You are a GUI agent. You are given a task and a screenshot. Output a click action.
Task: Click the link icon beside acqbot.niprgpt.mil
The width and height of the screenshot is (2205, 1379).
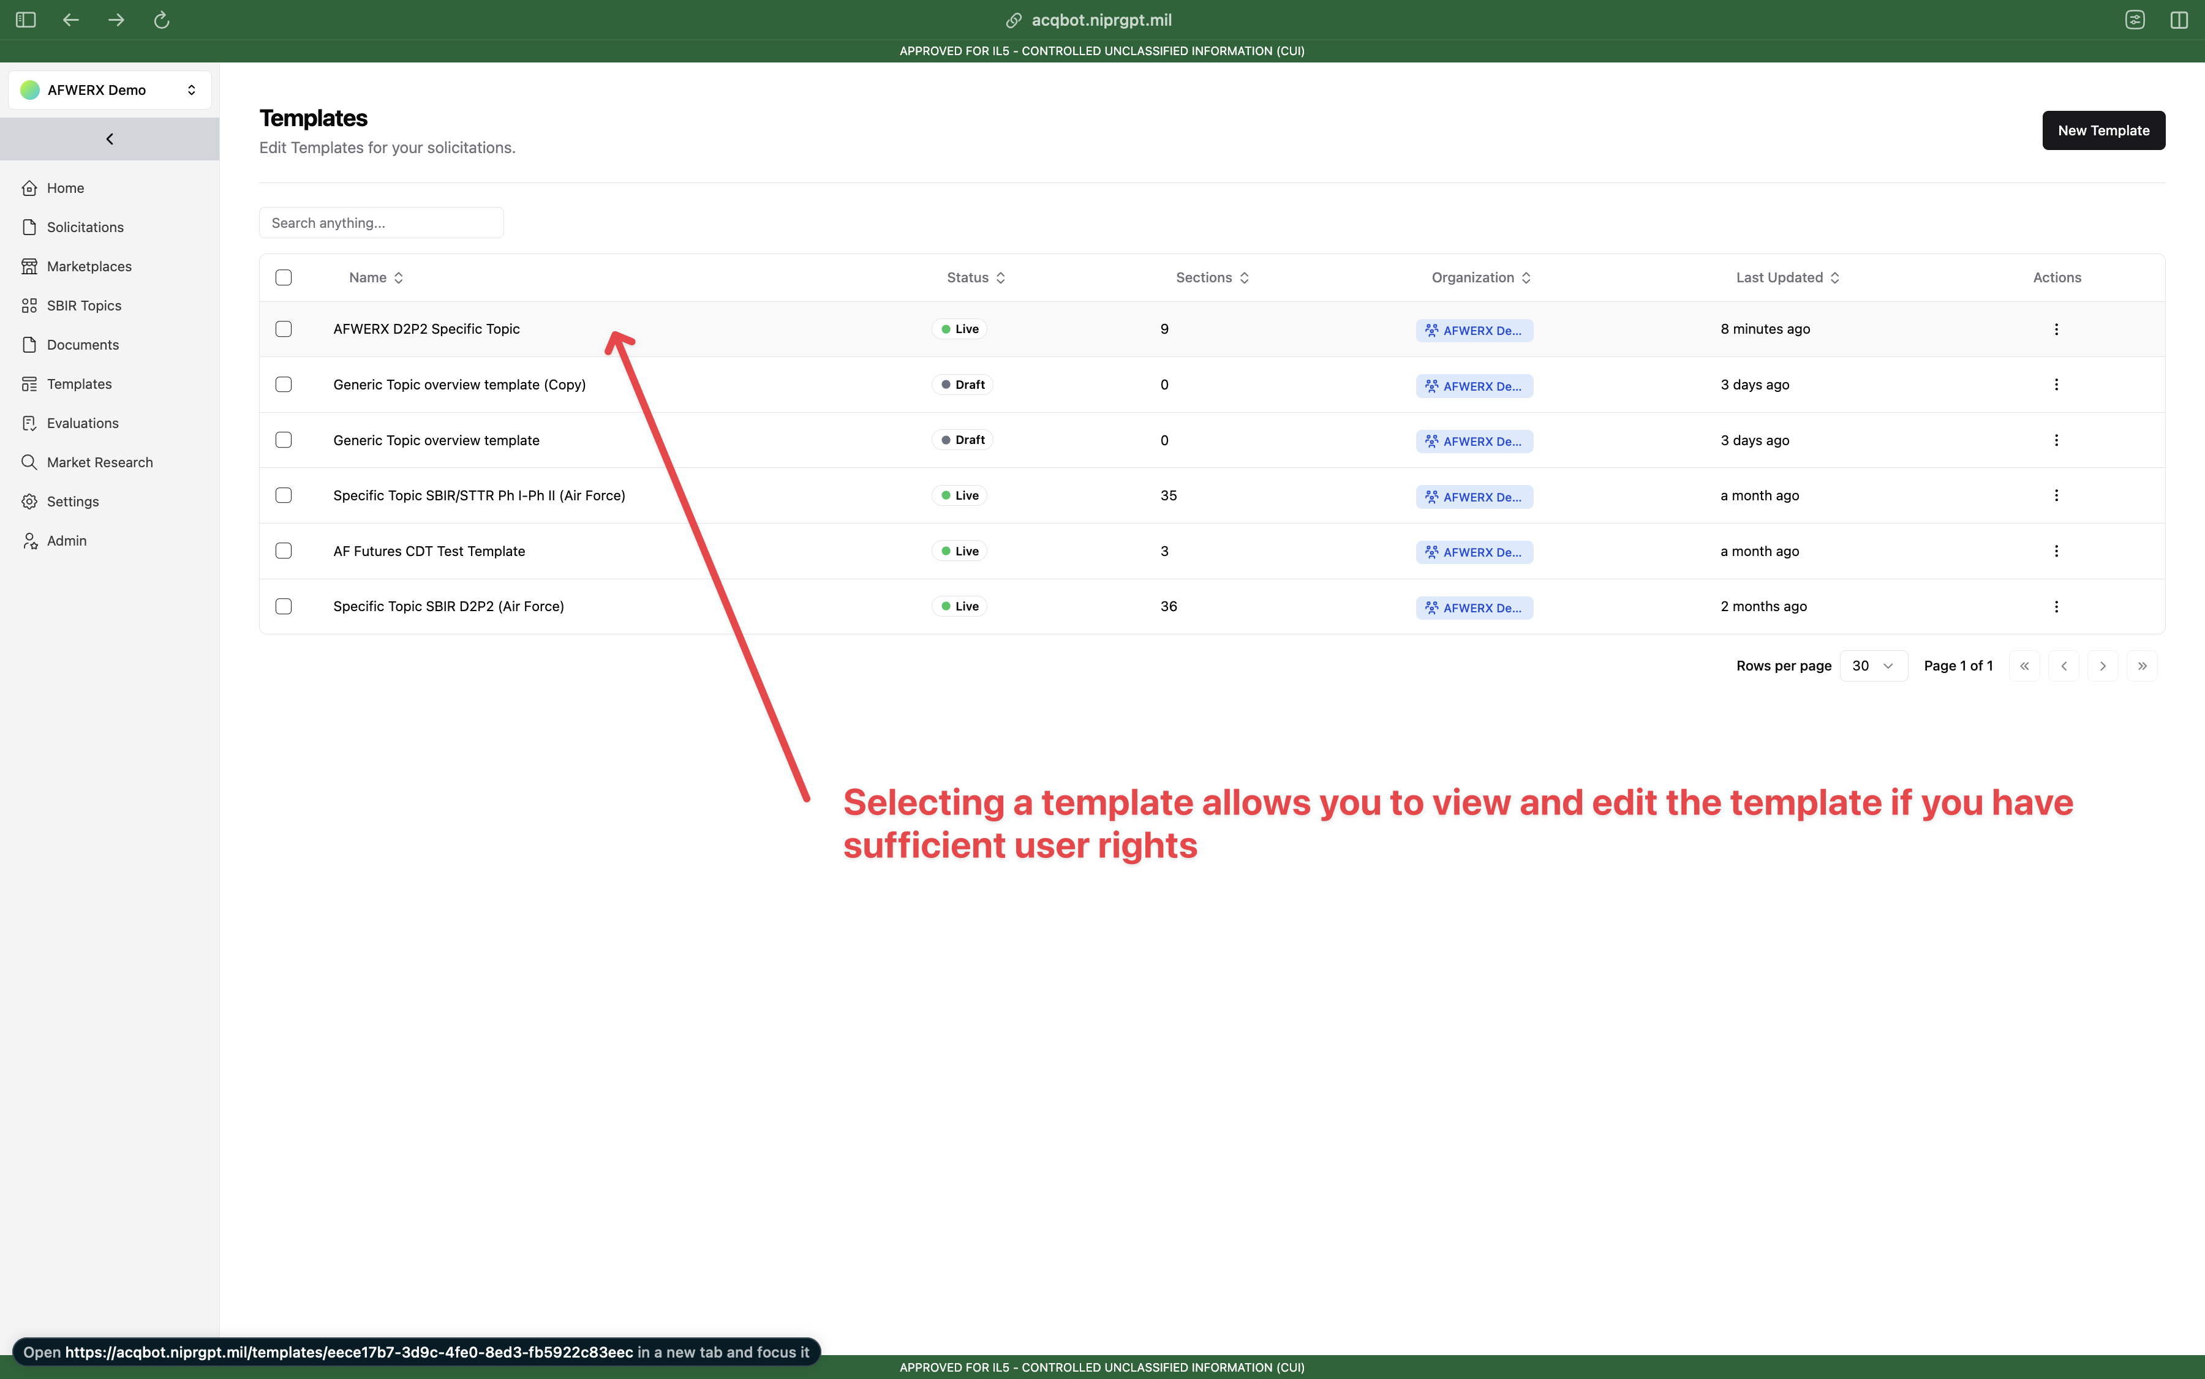click(1014, 20)
